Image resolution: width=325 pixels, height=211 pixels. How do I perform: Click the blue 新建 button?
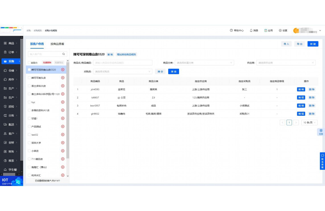coord(313,44)
